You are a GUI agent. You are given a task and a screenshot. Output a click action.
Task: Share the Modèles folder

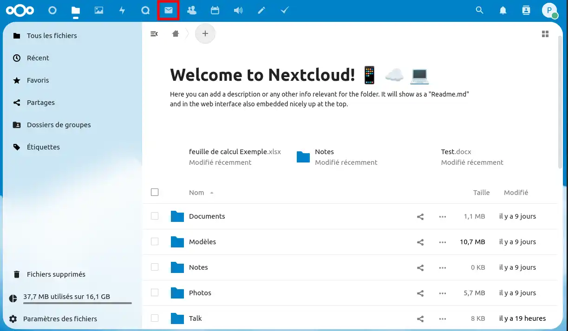[420, 242]
